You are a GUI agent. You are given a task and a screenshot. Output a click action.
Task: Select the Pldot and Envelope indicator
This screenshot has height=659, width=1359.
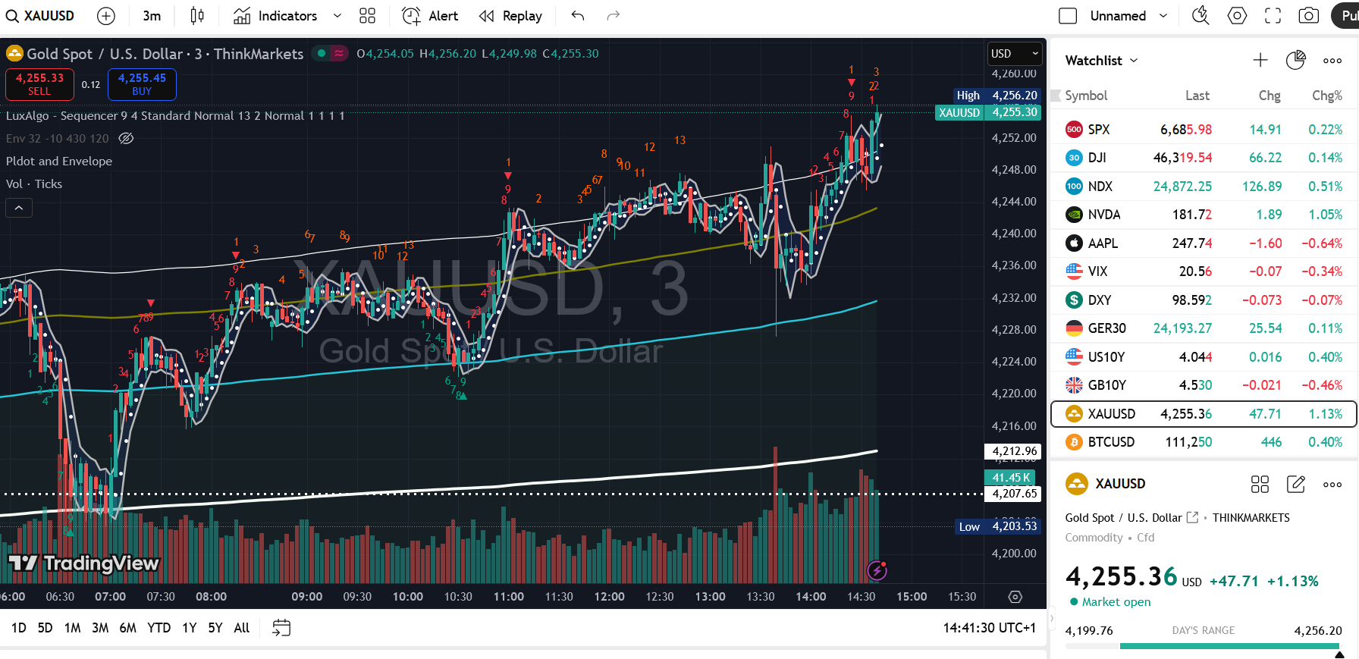[x=59, y=162]
